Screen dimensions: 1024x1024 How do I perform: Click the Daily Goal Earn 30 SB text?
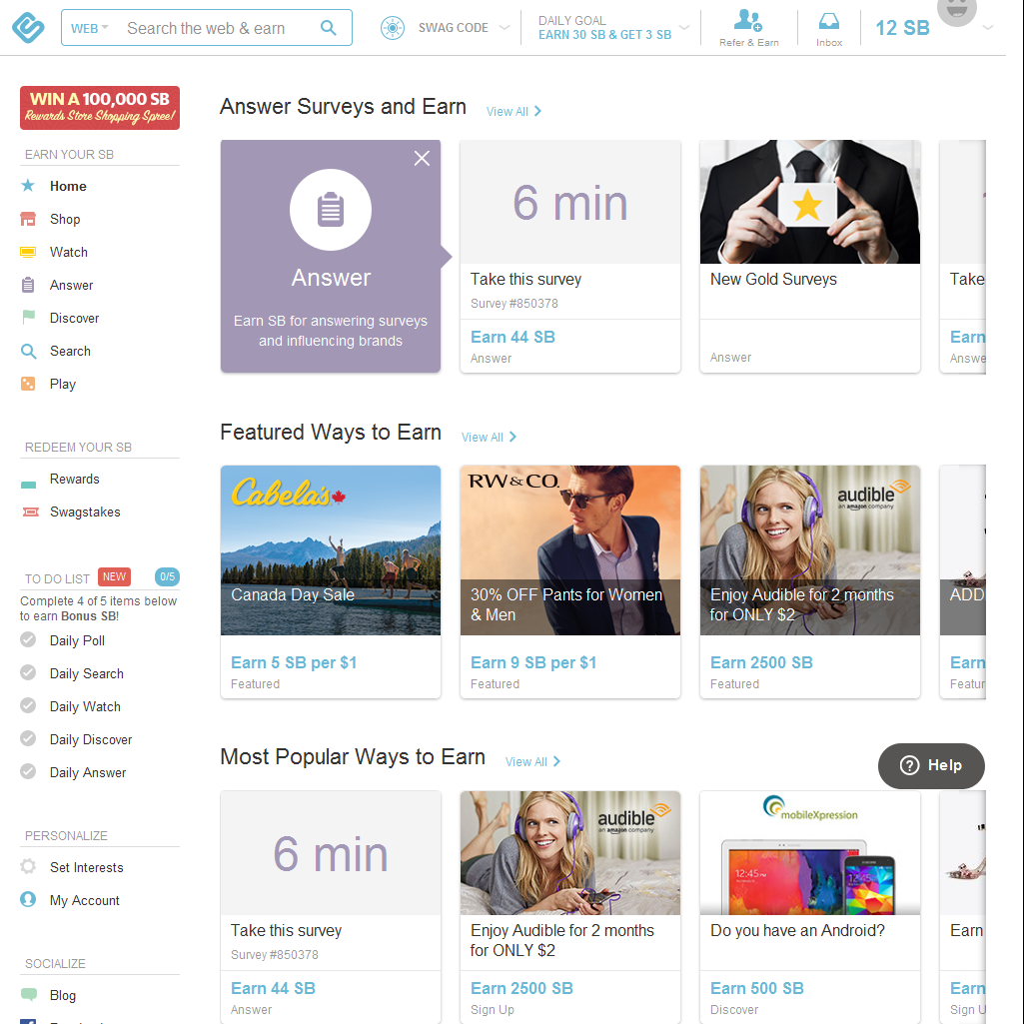pyautogui.click(x=604, y=35)
